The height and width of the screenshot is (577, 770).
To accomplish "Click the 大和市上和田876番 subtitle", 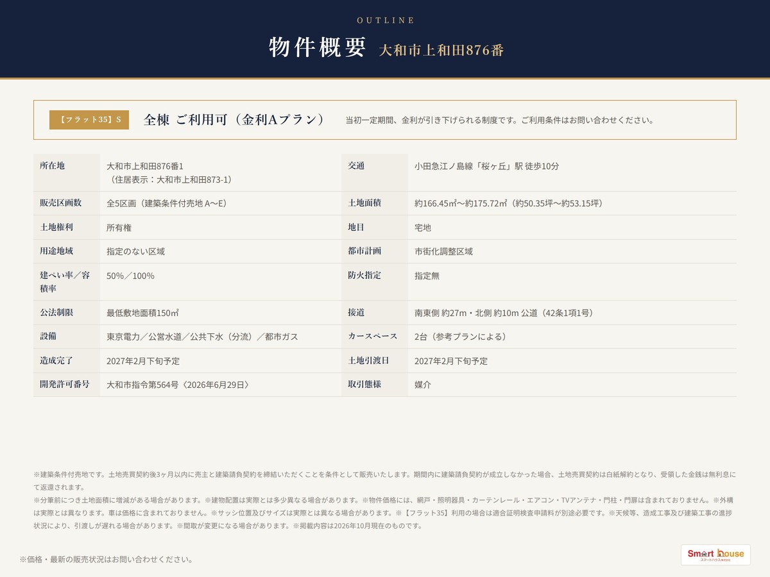I will (441, 50).
